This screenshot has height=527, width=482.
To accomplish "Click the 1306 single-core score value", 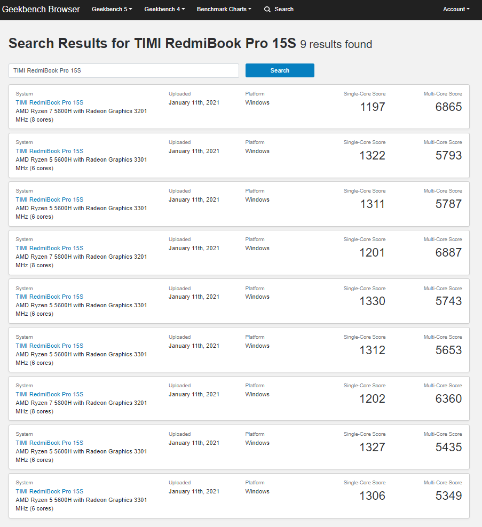I will (x=372, y=496).
